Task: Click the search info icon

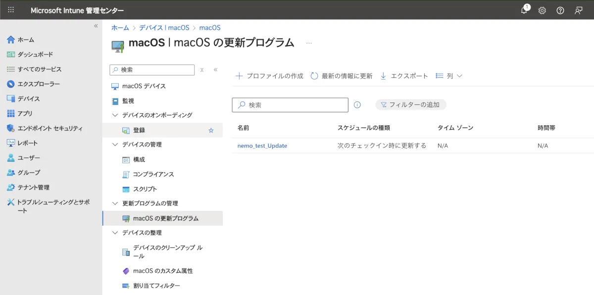Action: (357, 105)
